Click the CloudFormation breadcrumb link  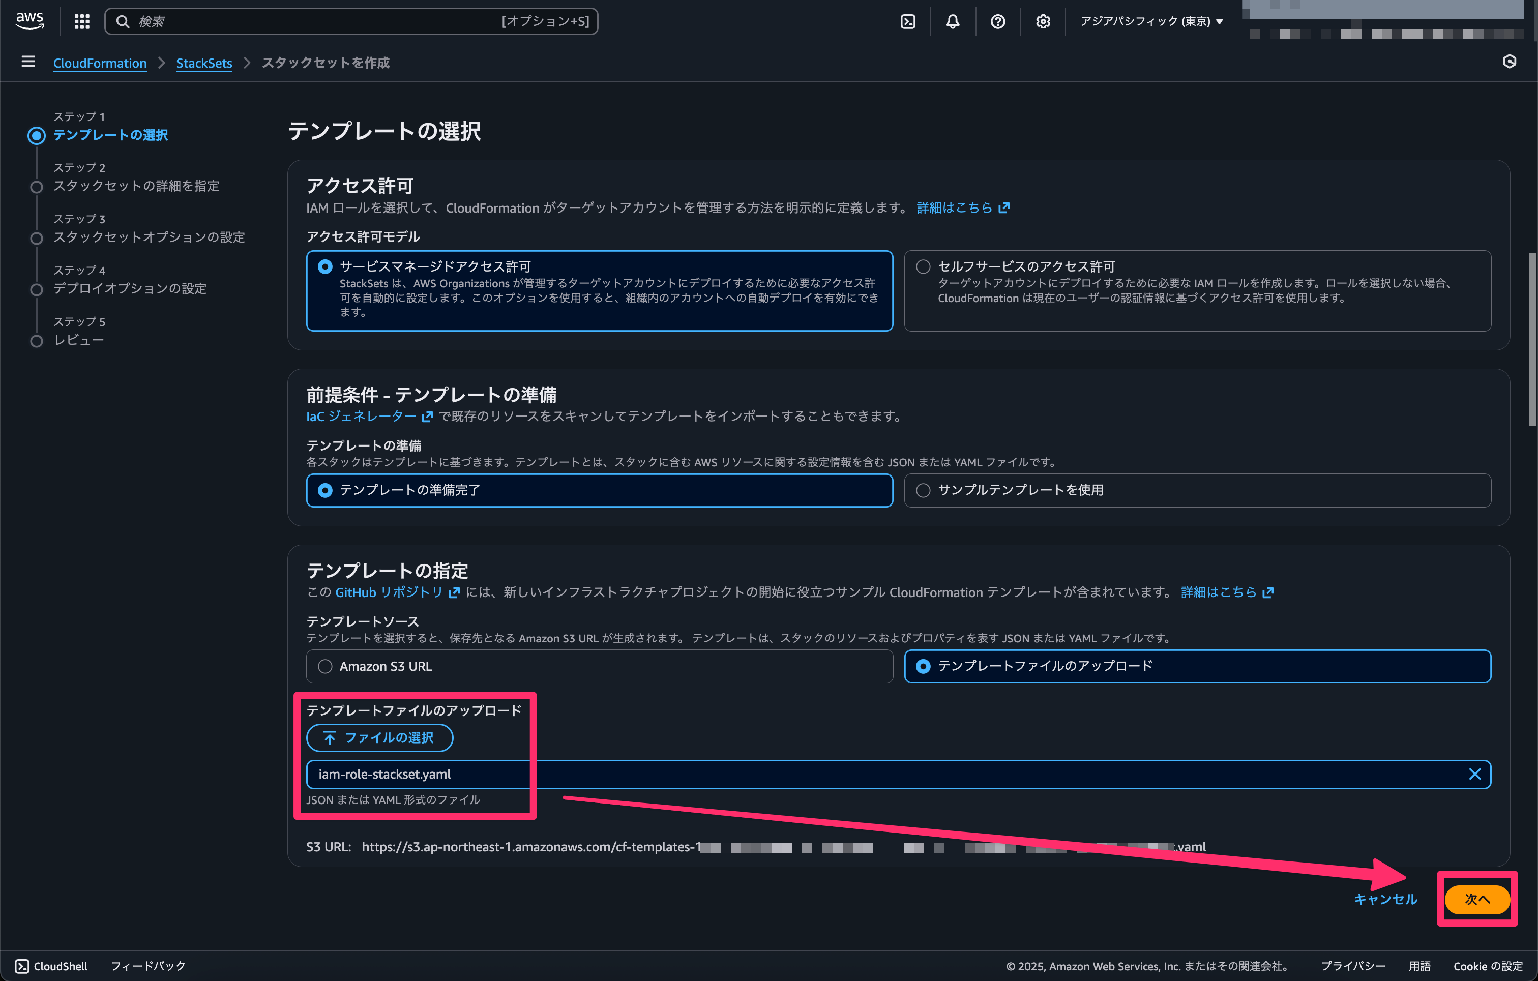[x=100, y=63]
